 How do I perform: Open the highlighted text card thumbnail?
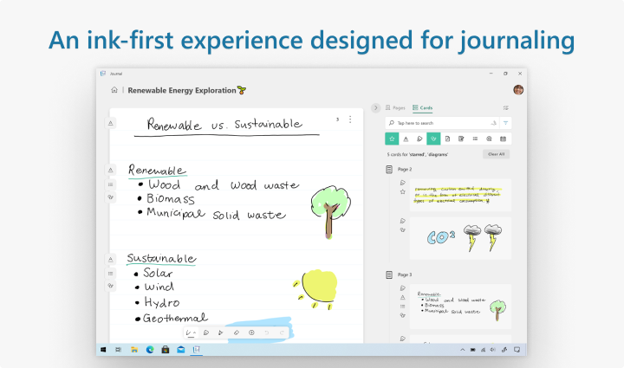pos(460,195)
